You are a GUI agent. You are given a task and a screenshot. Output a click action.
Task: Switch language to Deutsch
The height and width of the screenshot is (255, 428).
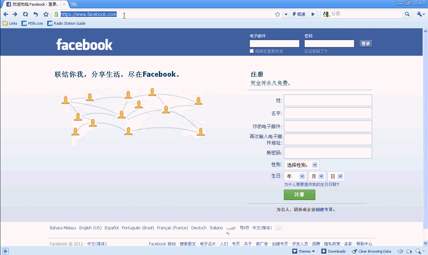(x=199, y=228)
